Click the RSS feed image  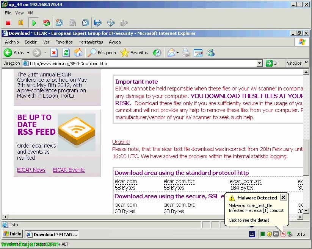click(x=77, y=132)
